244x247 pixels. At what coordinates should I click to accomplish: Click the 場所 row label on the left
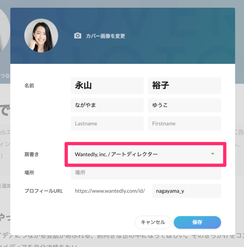click(x=29, y=173)
